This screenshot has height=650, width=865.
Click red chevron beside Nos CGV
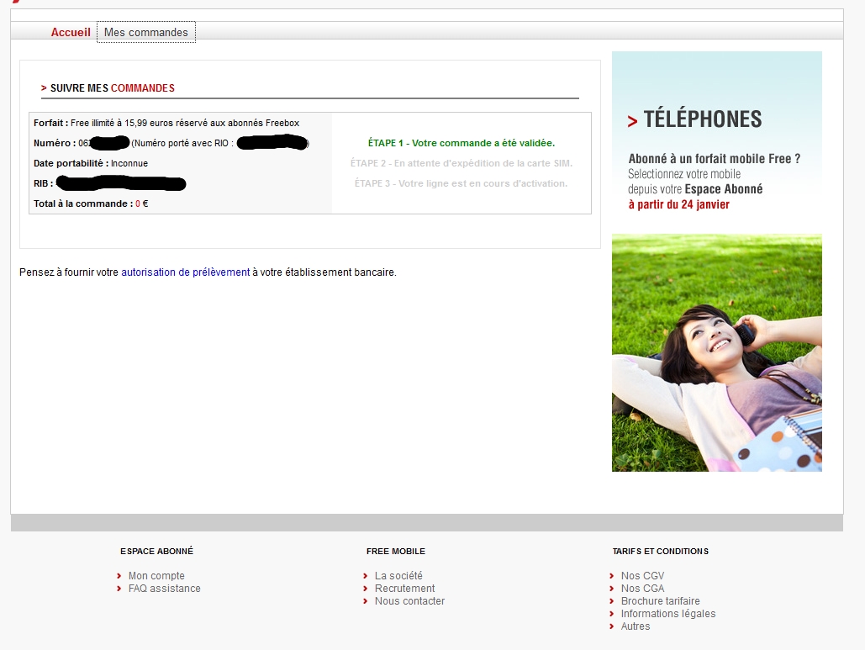point(612,575)
